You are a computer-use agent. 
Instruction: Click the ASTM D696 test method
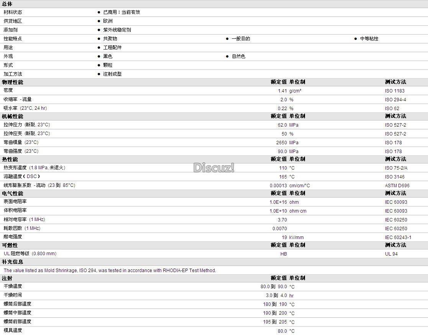pyautogui.click(x=397, y=186)
